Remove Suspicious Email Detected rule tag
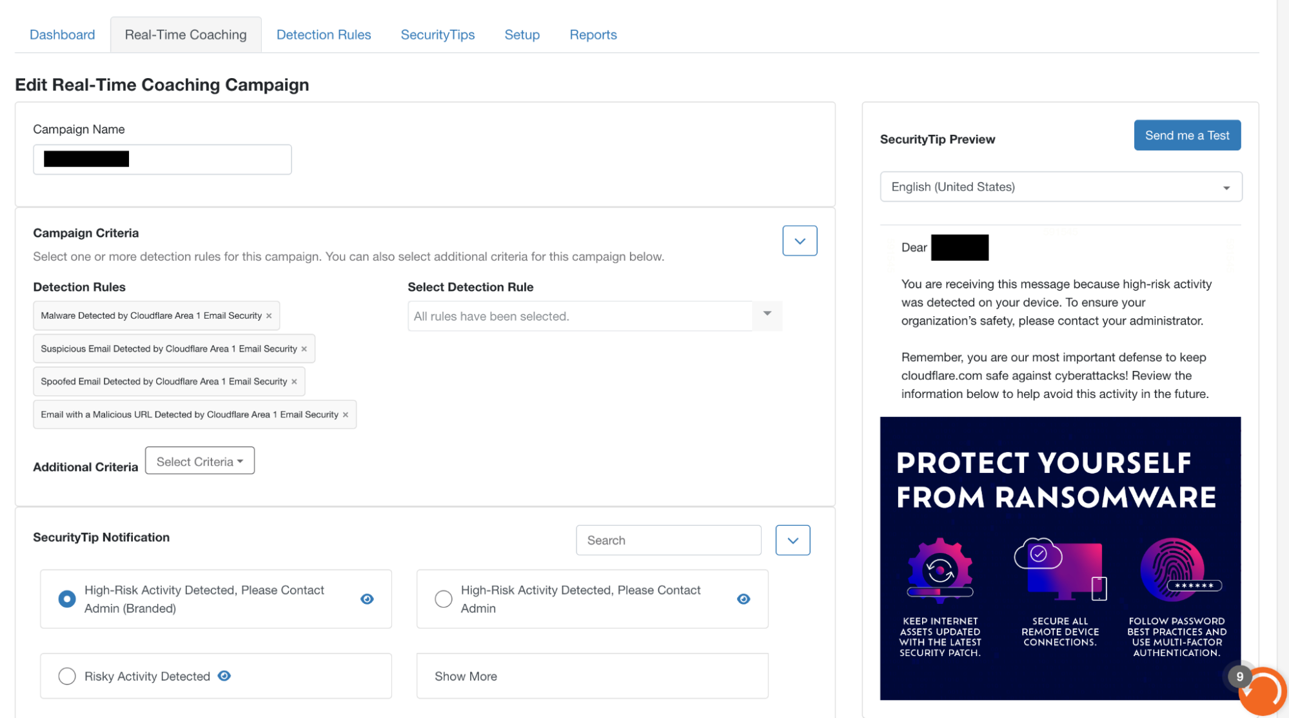This screenshot has width=1289, height=718. coord(304,349)
